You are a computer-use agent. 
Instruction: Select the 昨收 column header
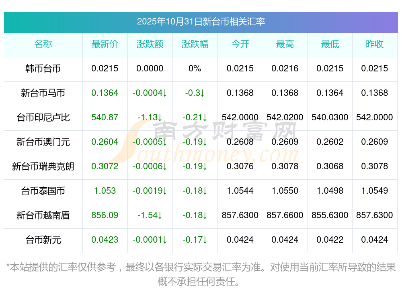(375, 44)
